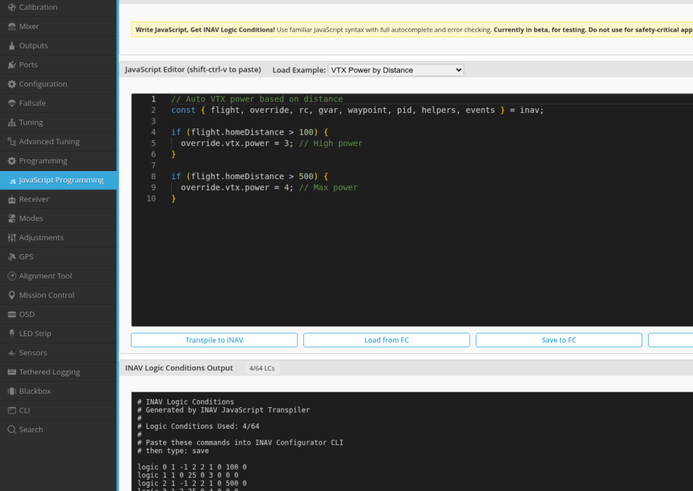693x491 pixels.
Task: Open the CLI tab
Action: (x=24, y=411)
